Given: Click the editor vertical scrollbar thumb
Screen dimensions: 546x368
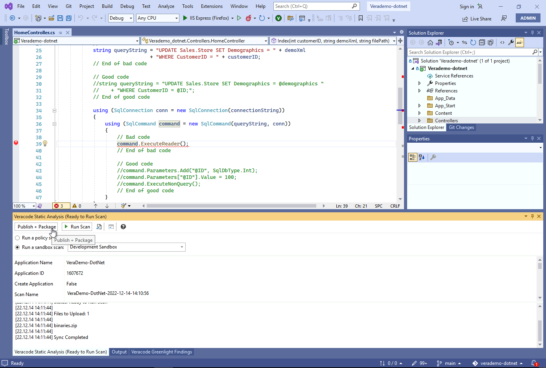Looking at the screenshot, I should (x=400, y=105).
